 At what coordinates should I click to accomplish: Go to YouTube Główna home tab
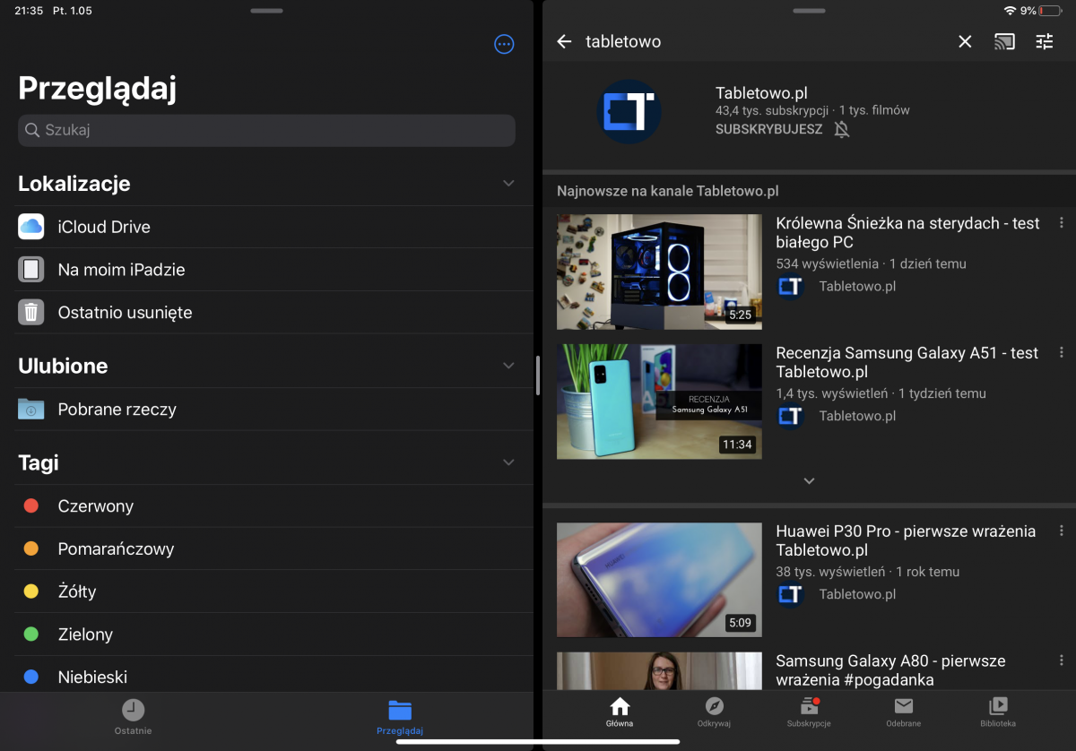tap(620, 712)
